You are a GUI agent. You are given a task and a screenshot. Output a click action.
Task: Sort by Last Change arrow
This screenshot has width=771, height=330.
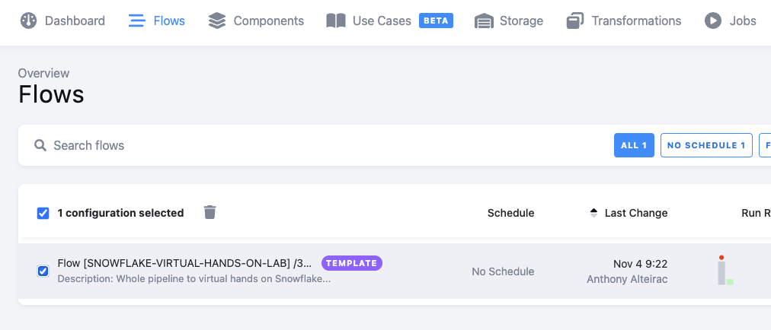pos(594,213)
